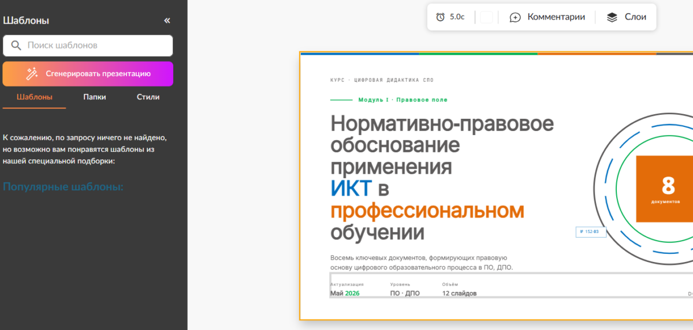Select the Май 2026 value
The height and width of the screenshot is (330, 693).
tap(345, 293)
